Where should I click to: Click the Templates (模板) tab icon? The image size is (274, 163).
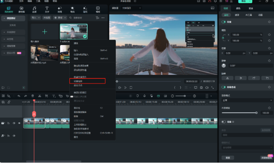[98, 9]
